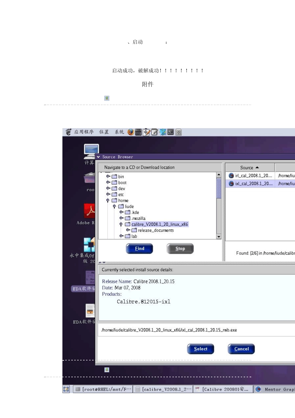This screenshot has height=418, width=295.
Task: Switch to calibre_V2008.1_2 taskbar window
Action: (163, 389)
